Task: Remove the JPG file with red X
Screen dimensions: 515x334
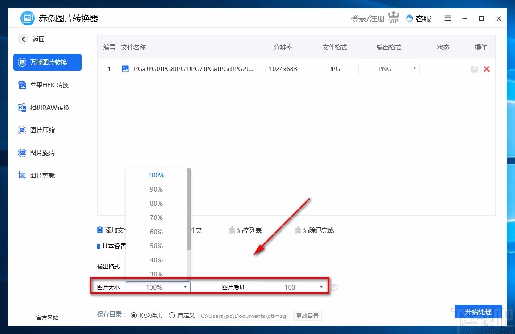Action: [487, 69]
